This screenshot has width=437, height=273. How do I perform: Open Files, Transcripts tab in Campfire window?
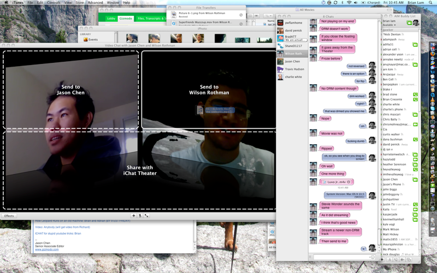pyautogui.click(x=151, y=19)
